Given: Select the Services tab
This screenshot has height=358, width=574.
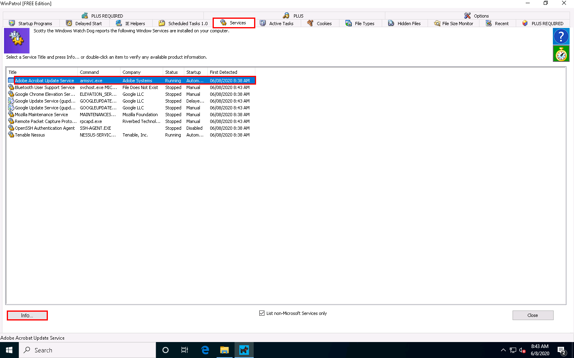Looking at the screenshot, I should (x=233, y=23).
